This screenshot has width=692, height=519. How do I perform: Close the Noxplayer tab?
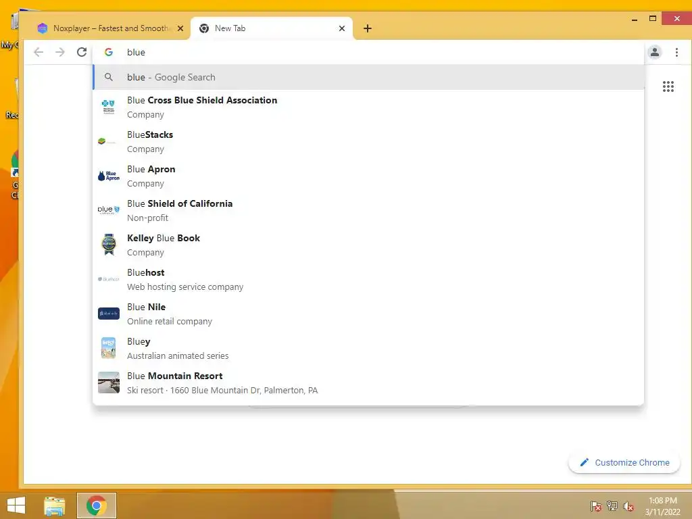(180, 28)
